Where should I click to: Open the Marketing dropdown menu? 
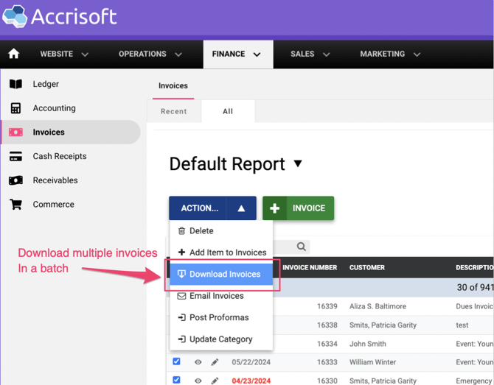390,54
